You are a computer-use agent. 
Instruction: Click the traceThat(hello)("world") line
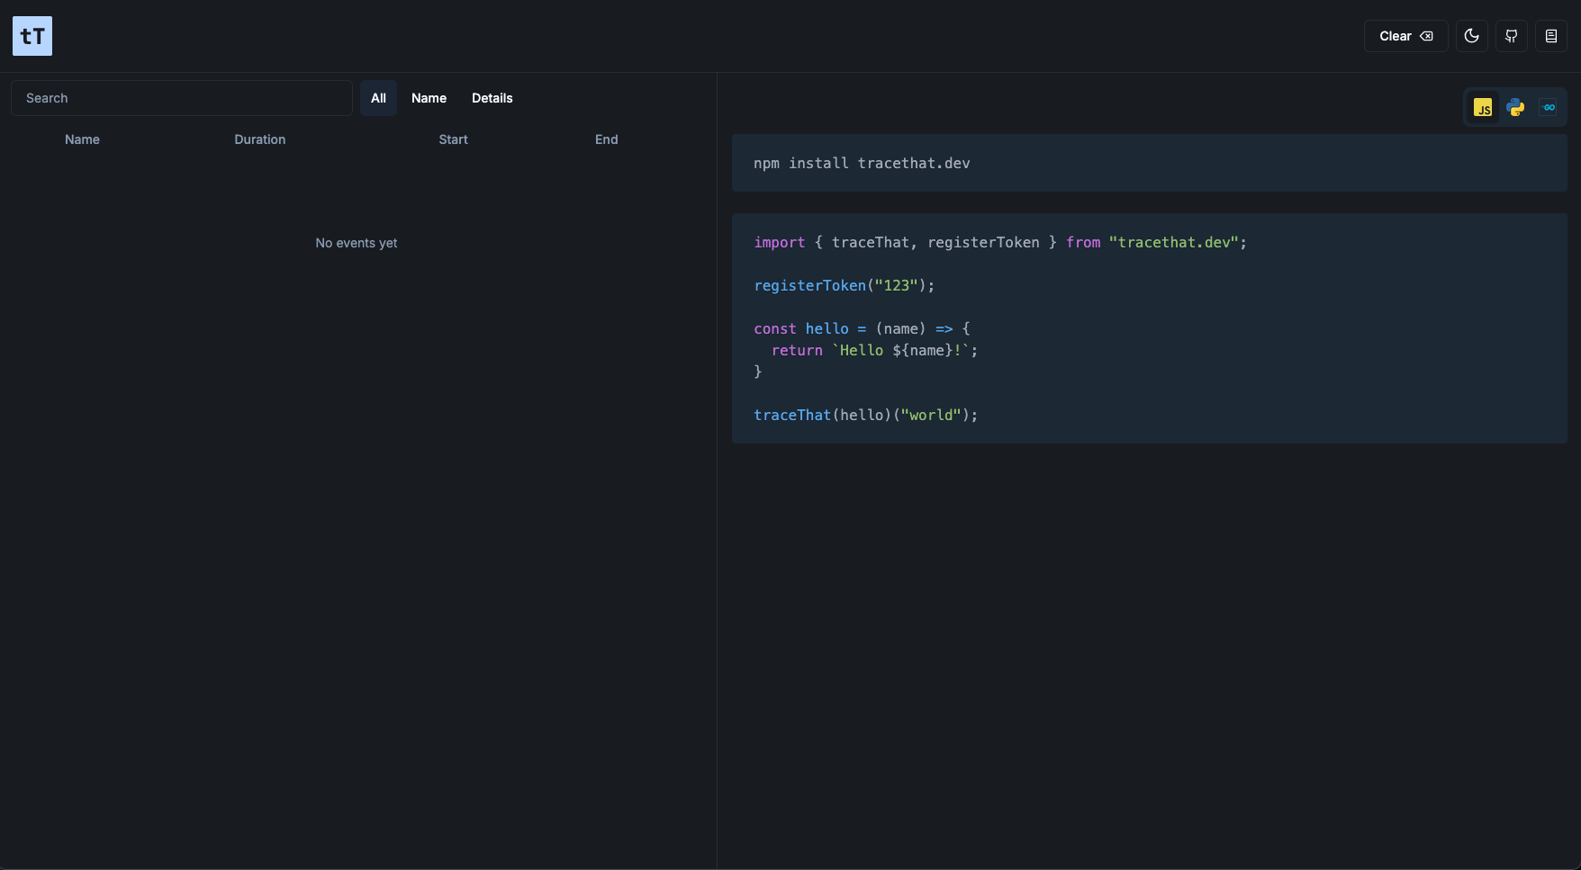click(866, 415)
